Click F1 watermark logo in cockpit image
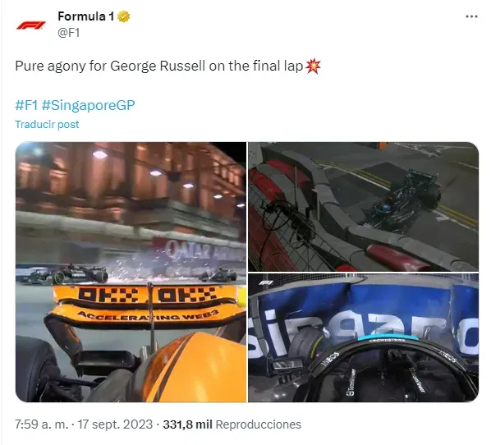Viewport: 491px width, 445px height. click(x=265, y=282)
